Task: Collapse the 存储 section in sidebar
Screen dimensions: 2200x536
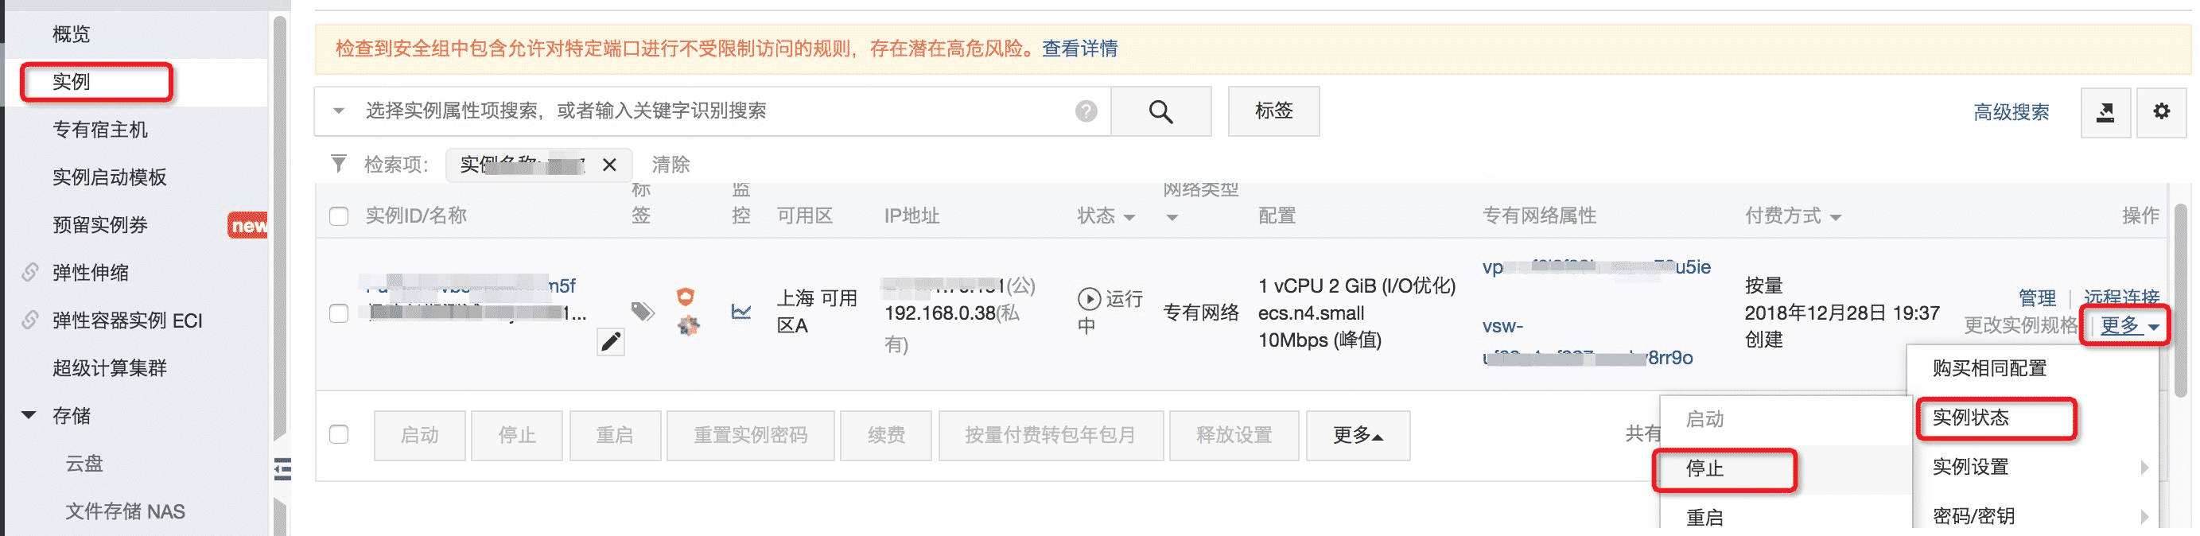Action: point(29,416)
